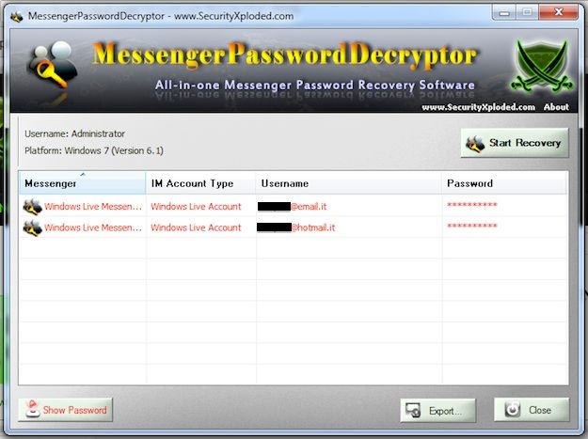Sort by Username column header
Image resolution: width=588 pixels, height=439 pixels.
pyautogui.click(x=349, y=183)
